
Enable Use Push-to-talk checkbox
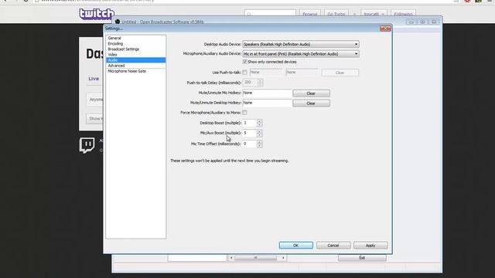[x=244, y=73]
